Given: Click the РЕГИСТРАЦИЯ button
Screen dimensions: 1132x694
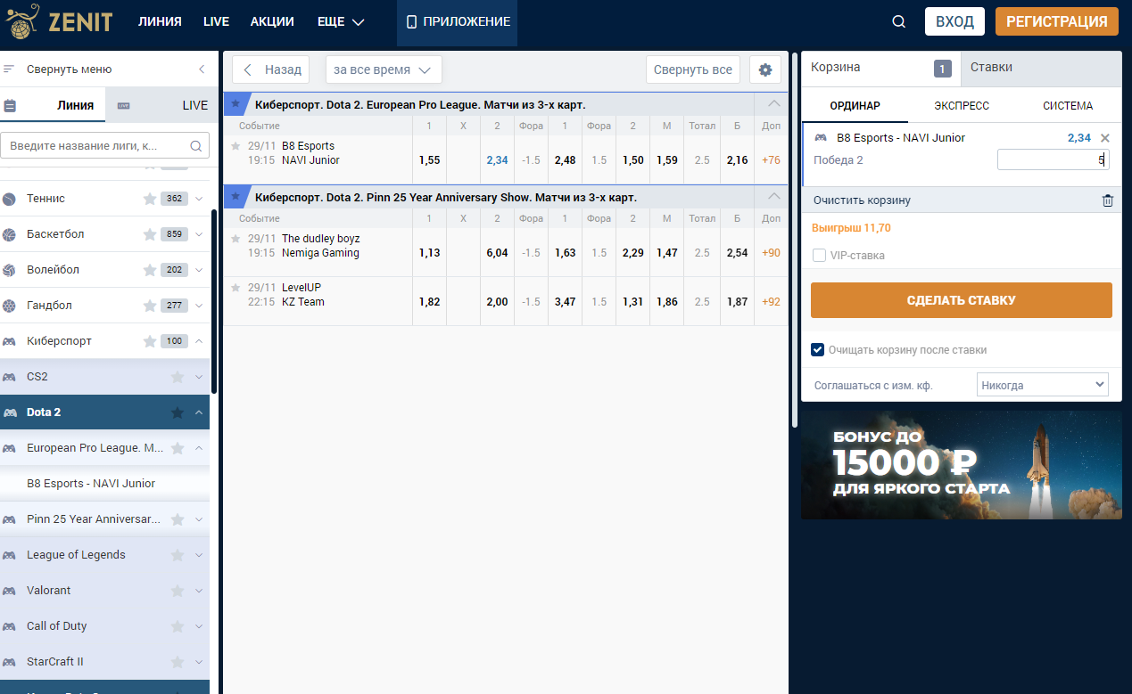Looking at the screenshot, I should [x=1056, y=21].
